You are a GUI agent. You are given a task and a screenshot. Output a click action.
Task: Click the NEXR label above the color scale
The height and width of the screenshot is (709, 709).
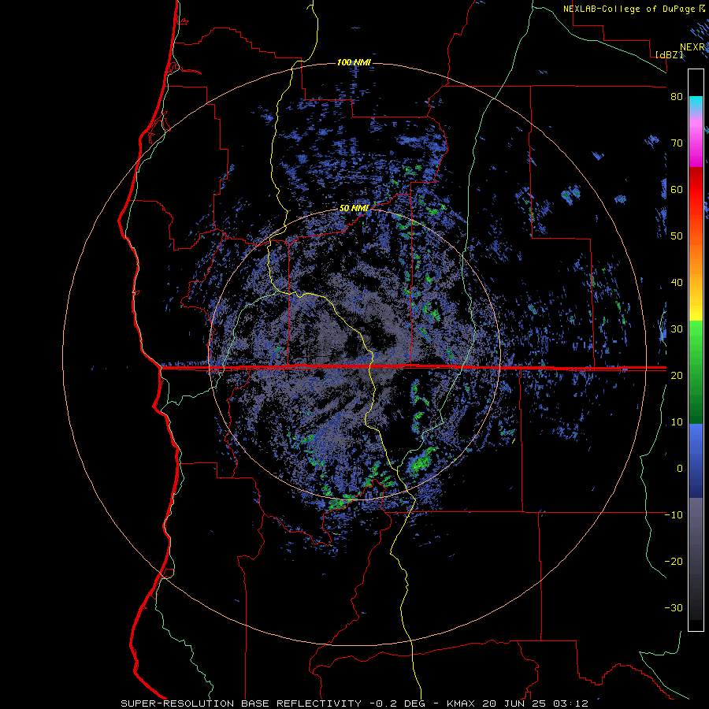pos(692,47)
